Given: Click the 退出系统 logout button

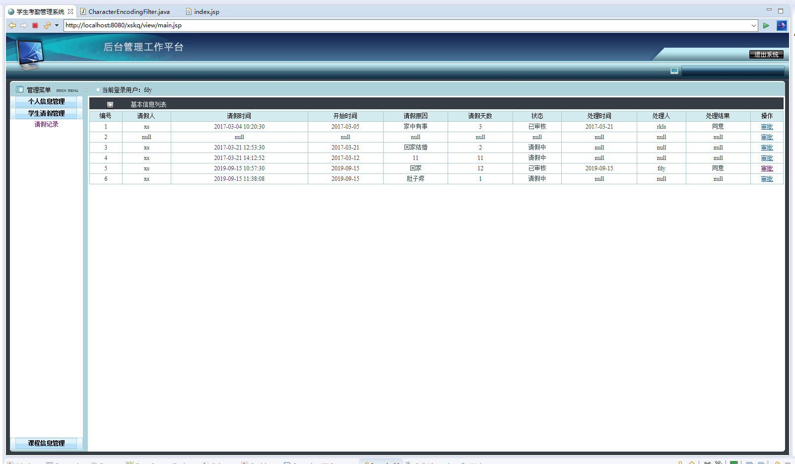Looking at the screenshot, I should [766, 55].
